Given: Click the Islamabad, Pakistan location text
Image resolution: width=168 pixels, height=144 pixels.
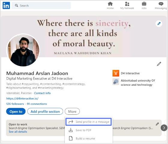Looking at the screenshot, I should tap(19, 93).
